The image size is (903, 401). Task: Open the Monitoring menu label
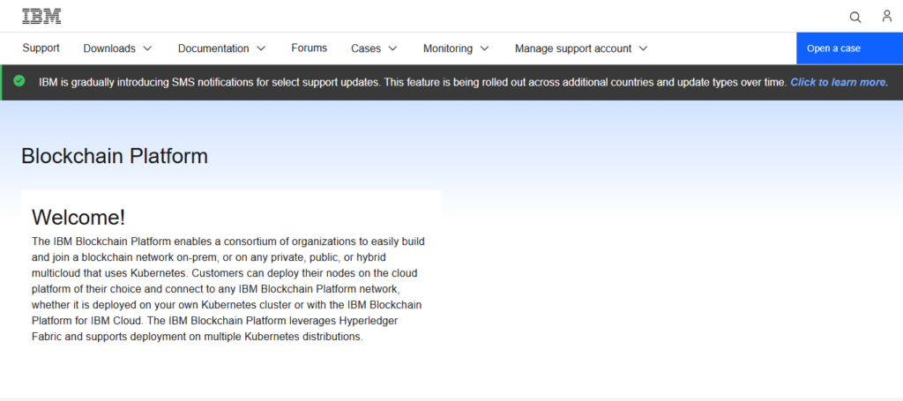click(x=448, y=48)
